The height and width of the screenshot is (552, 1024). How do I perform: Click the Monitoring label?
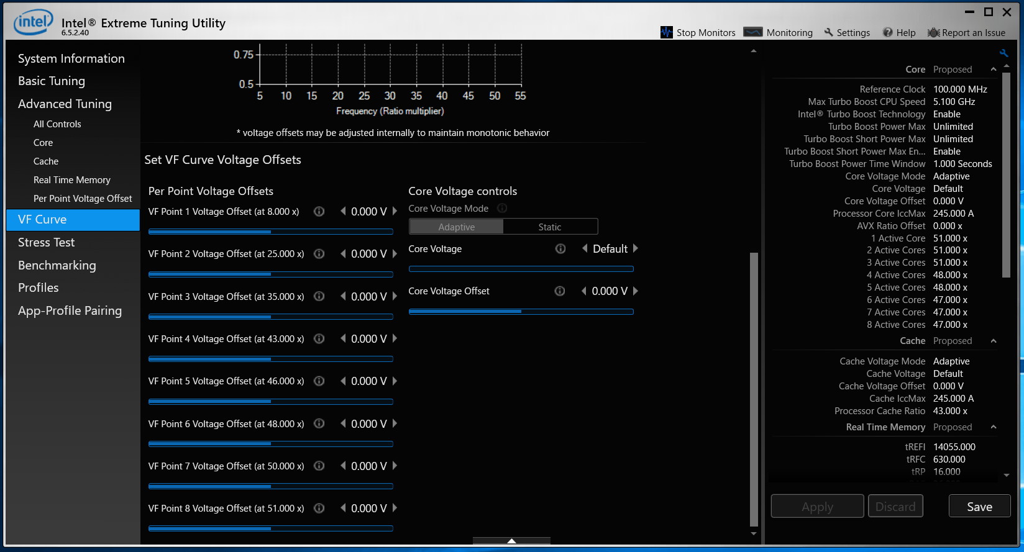tap(789, 33)
